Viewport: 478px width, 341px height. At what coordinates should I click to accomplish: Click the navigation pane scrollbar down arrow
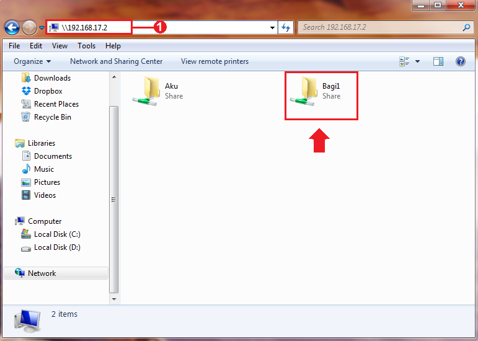(x=114, y=299)
